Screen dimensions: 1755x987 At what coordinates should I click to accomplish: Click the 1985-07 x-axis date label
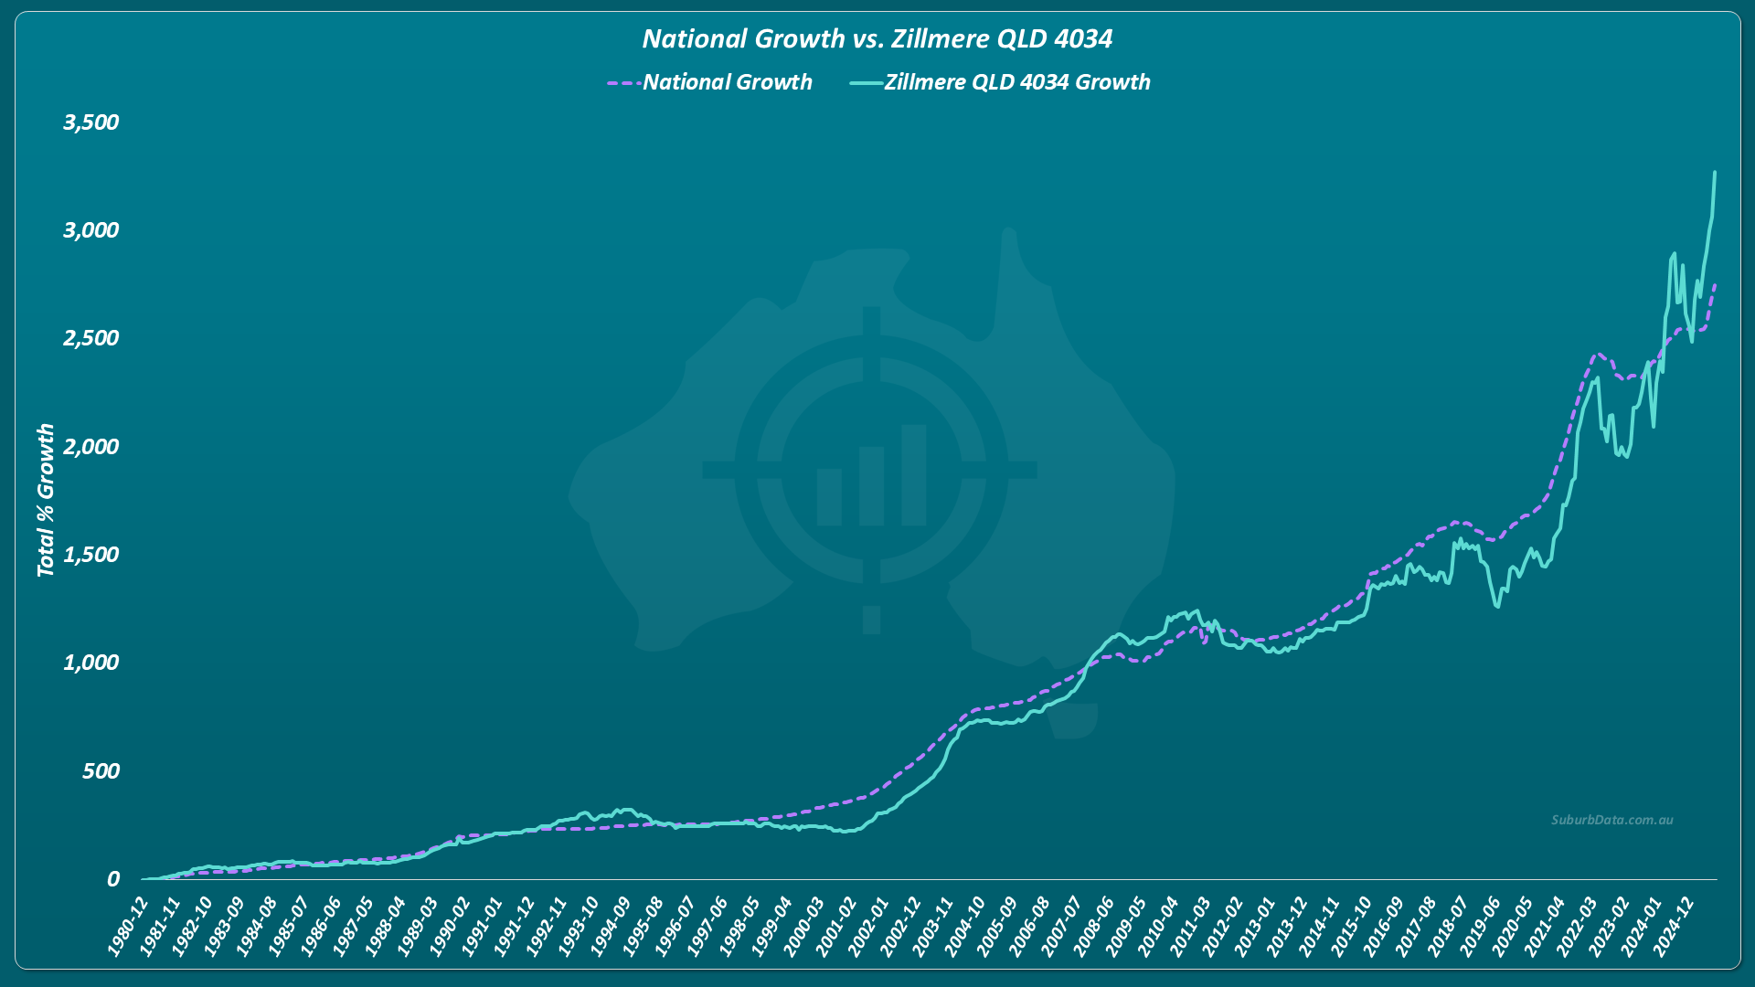[288, 926]
